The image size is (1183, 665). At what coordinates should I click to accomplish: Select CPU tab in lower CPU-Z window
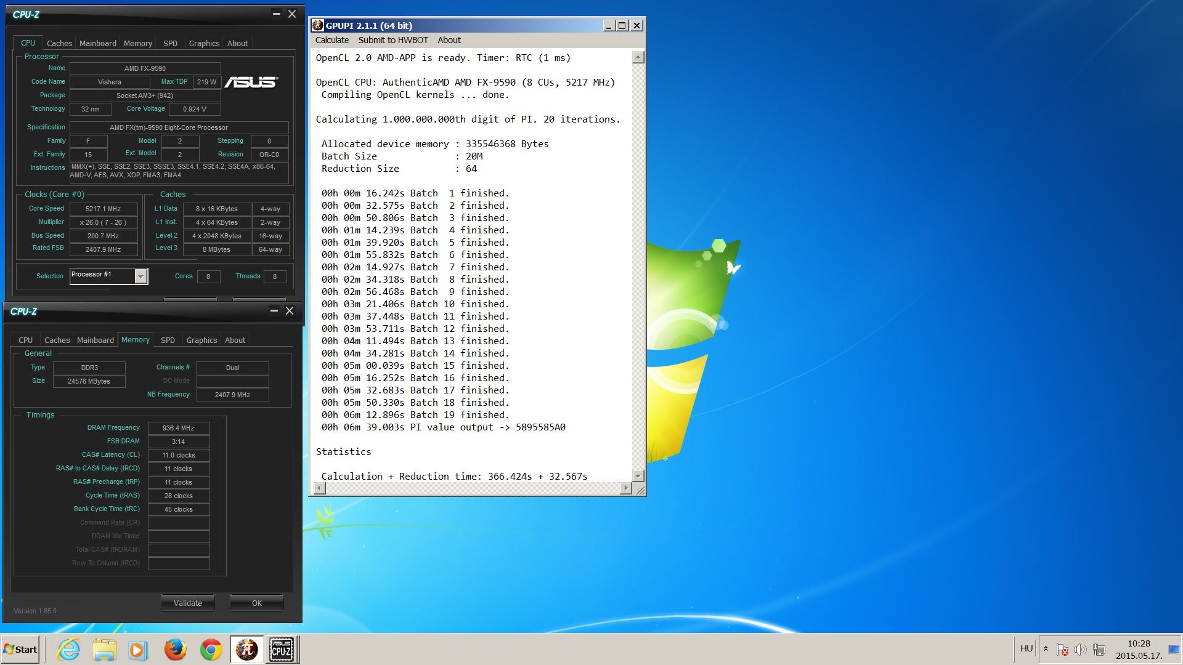pos(25,340)
